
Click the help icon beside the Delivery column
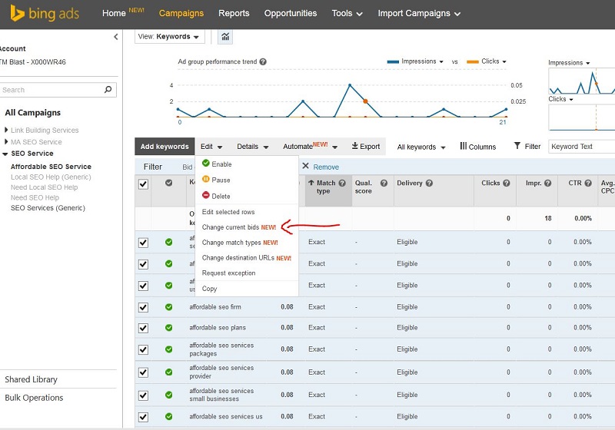(x=429, y=183)
